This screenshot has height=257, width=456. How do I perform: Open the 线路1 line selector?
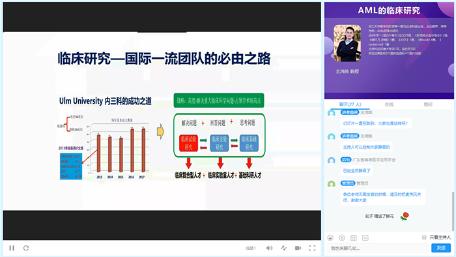pos(250,249)
